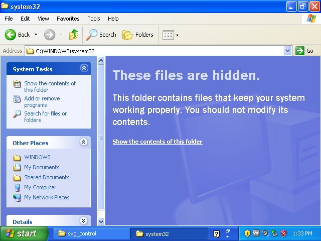Click the Windows flag logo
321x241 pixels.
pyautogui.click(x=311, y=19)
